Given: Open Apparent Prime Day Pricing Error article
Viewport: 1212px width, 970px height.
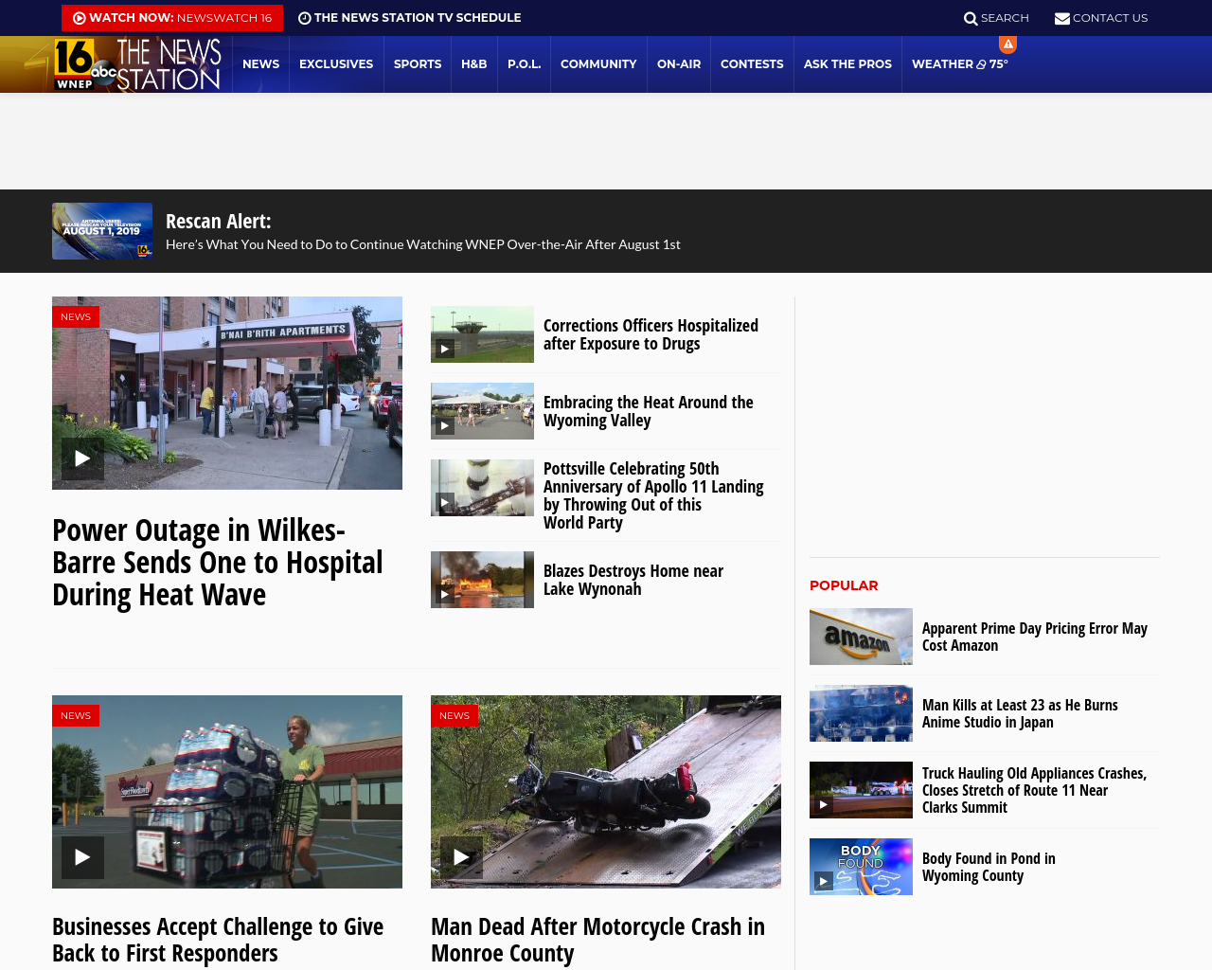Looking at the screenshot, I should 1035,637.
